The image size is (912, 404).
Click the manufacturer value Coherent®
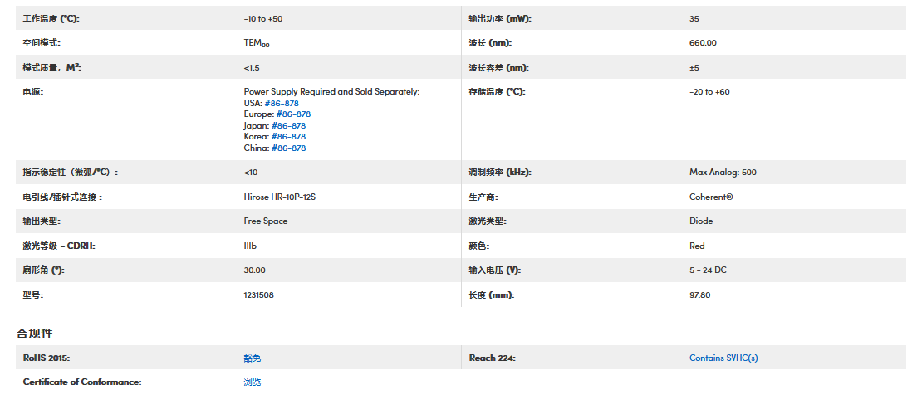(711, 197)
